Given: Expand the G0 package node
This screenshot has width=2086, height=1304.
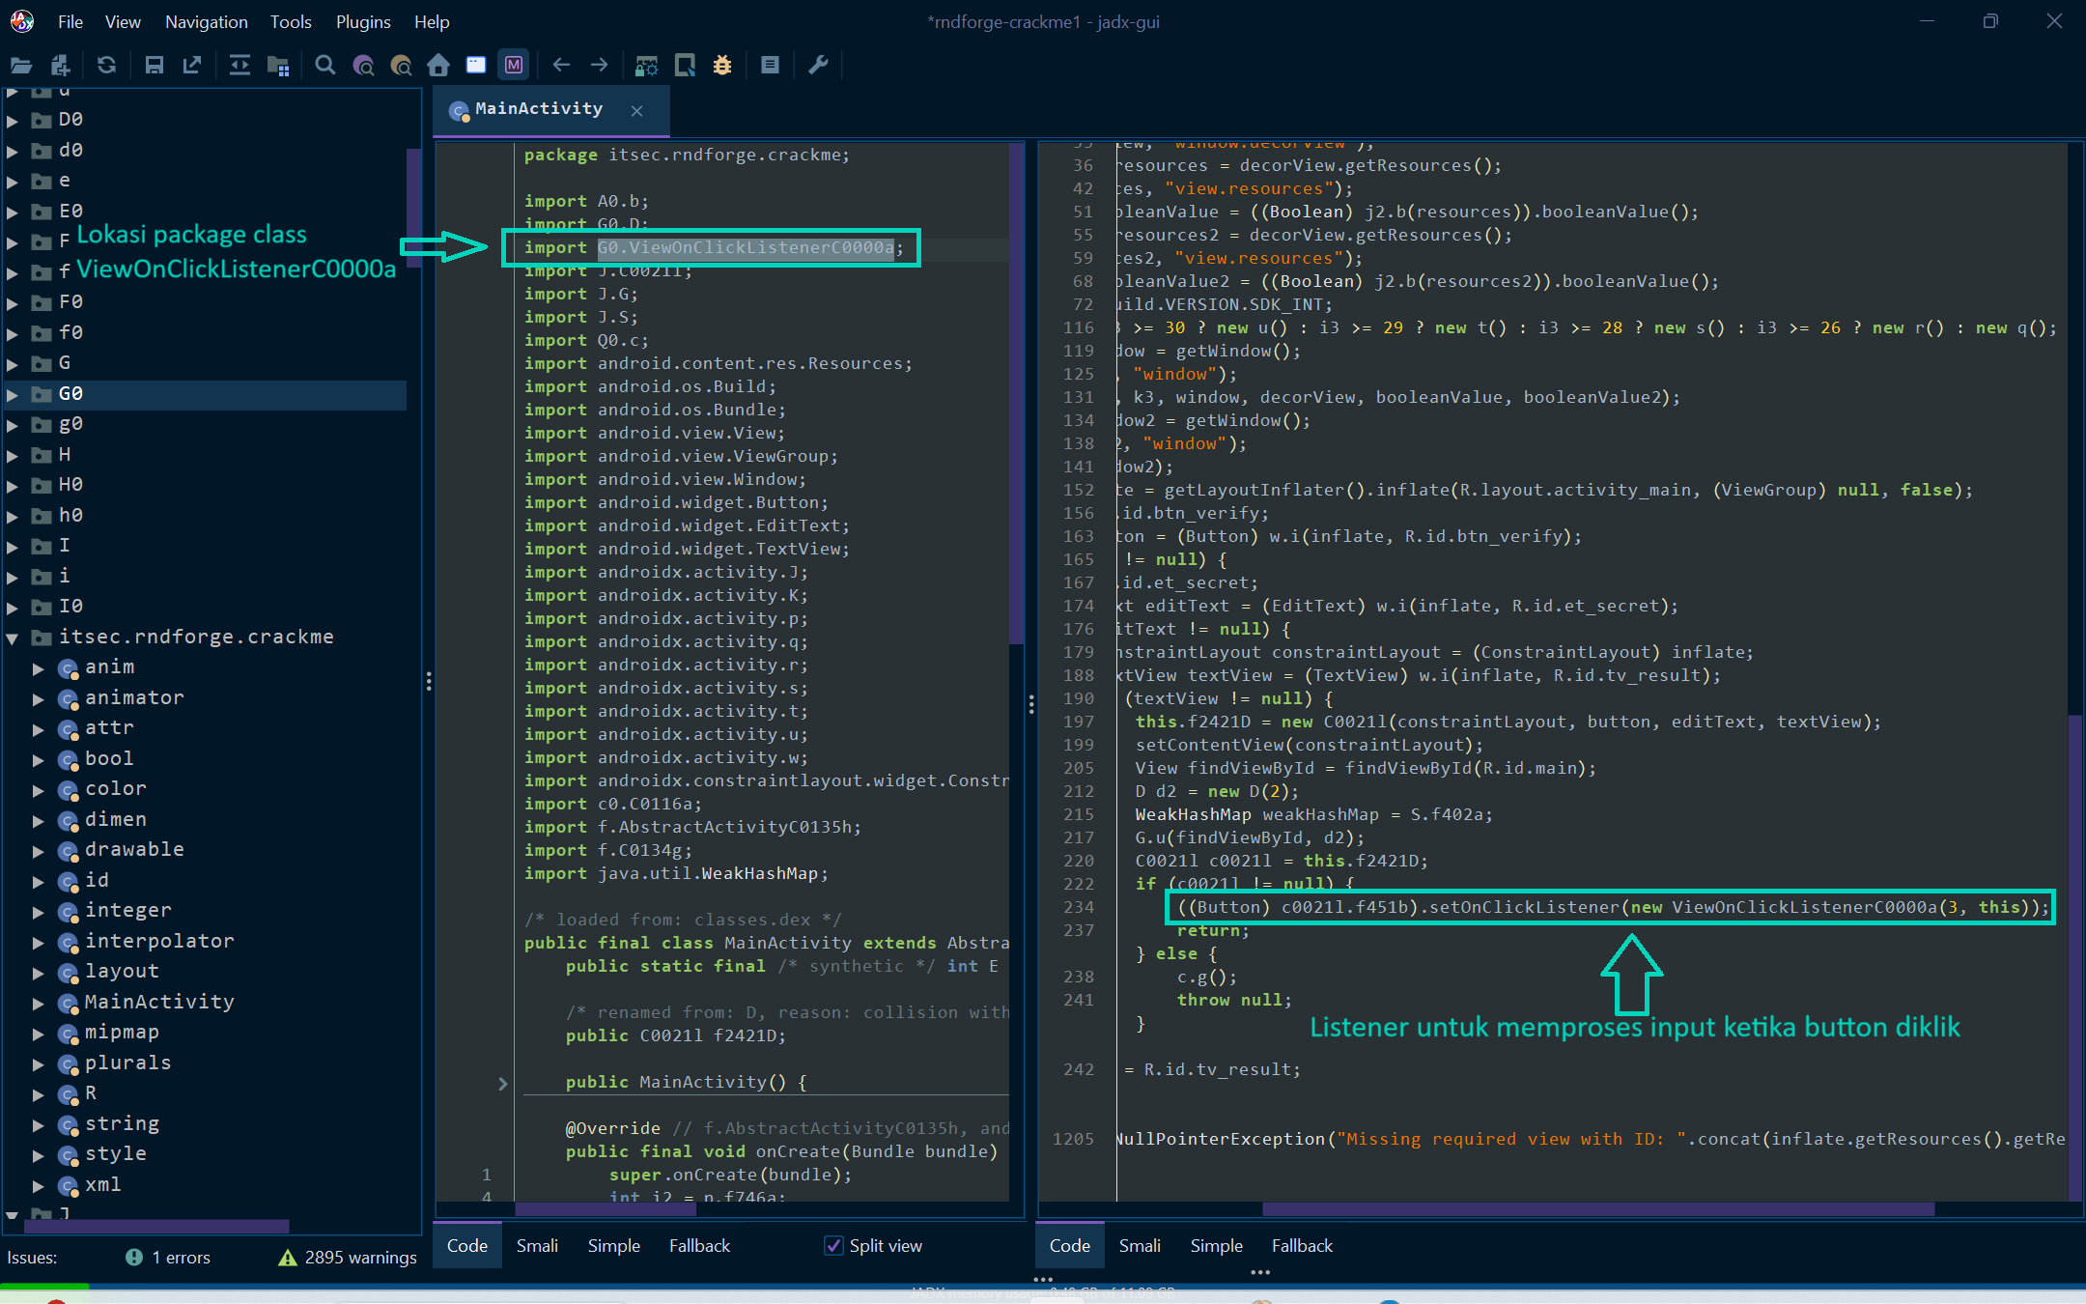Looking at the screenshot, I should click(x=13, y=394).
